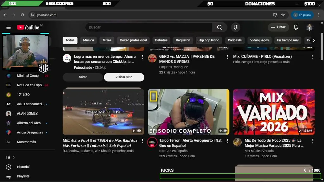The image size is (324, 182).
Task: Select the Podcasts filter chip
Action: (x=235, y=40)
